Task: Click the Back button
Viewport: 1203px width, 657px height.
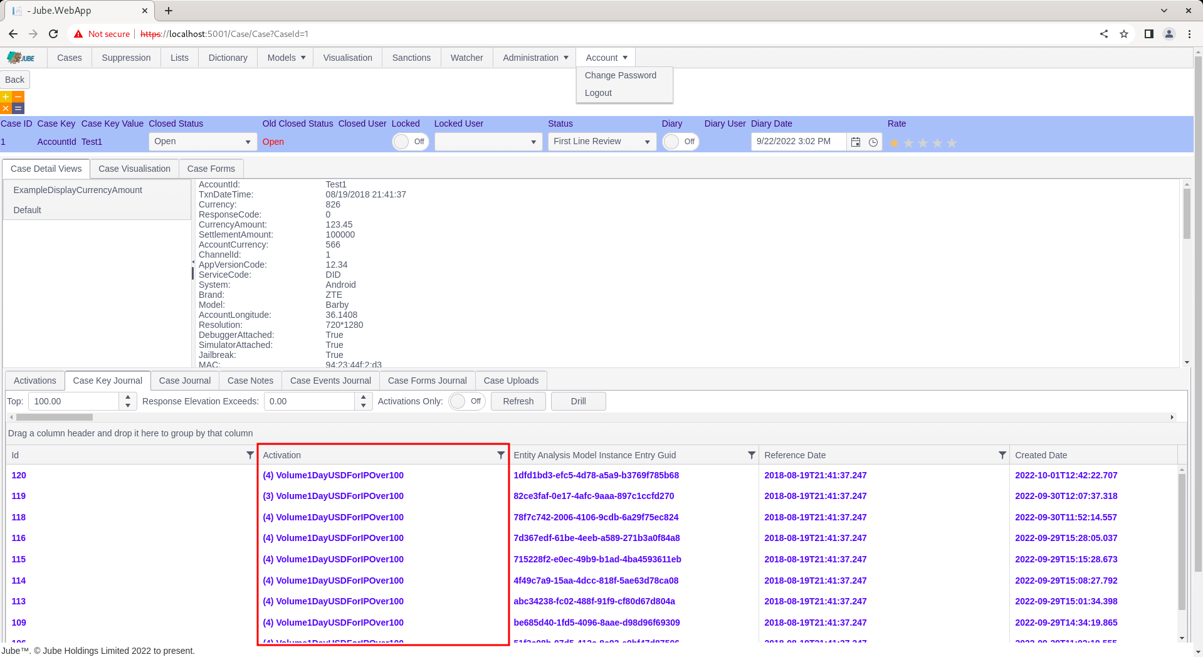Action: (15, 80)
